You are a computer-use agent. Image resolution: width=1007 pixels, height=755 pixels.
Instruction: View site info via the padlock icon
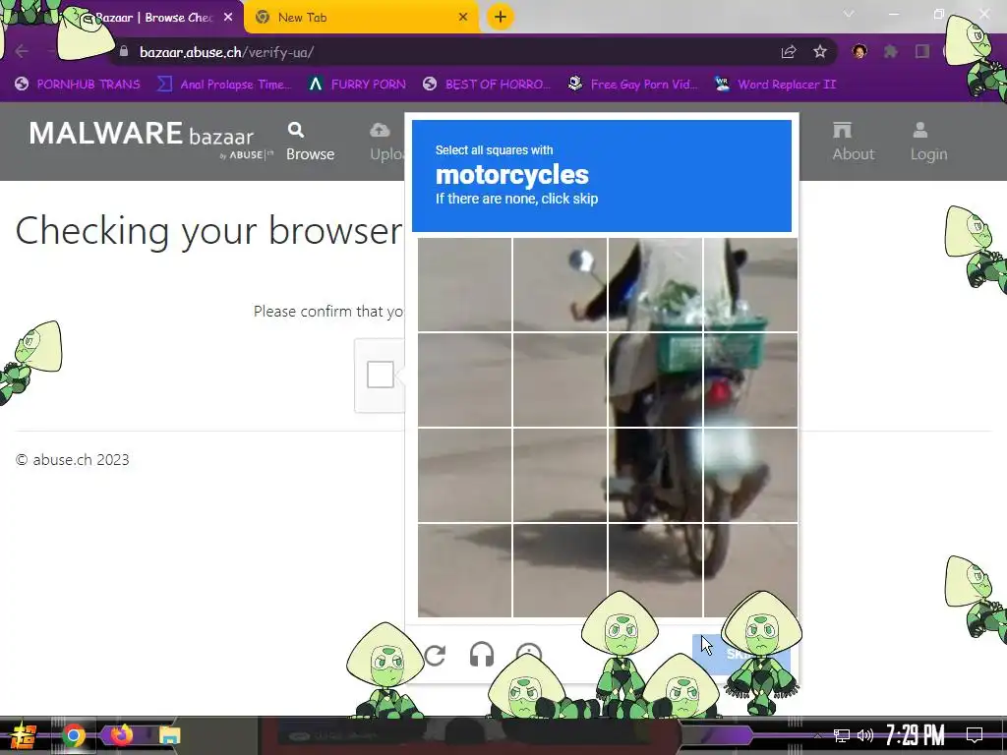pyautogui.click(x=124, y=51)
